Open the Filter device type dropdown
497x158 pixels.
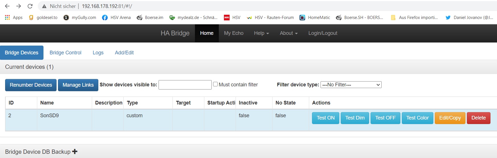[351, 85]
